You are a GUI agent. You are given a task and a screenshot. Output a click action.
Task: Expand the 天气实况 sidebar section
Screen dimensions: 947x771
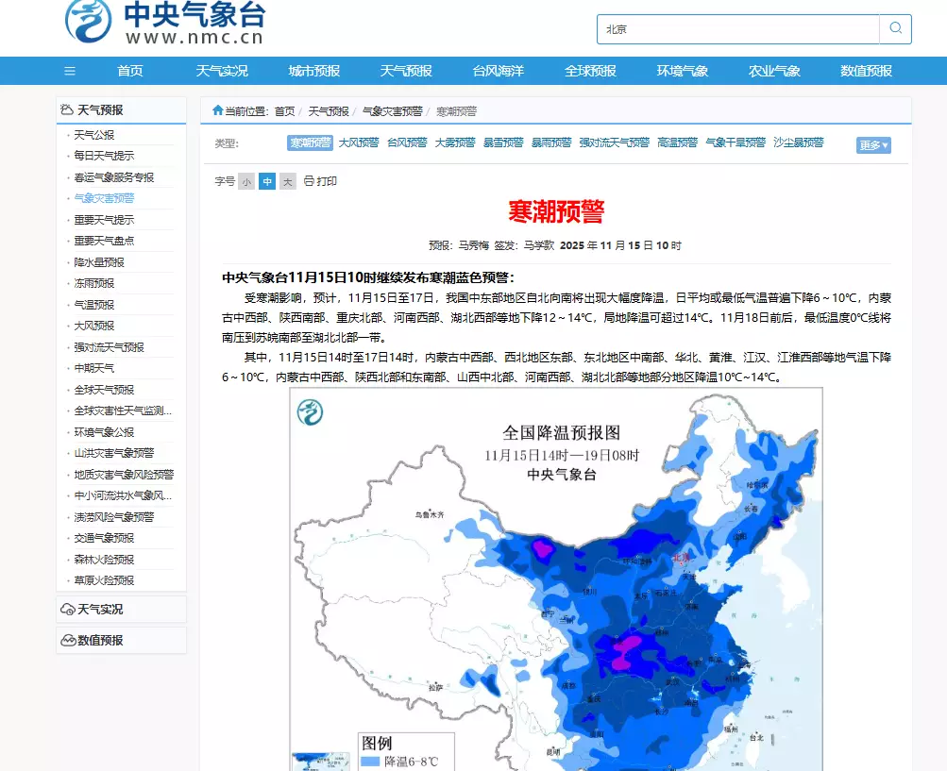pos(100,609)
